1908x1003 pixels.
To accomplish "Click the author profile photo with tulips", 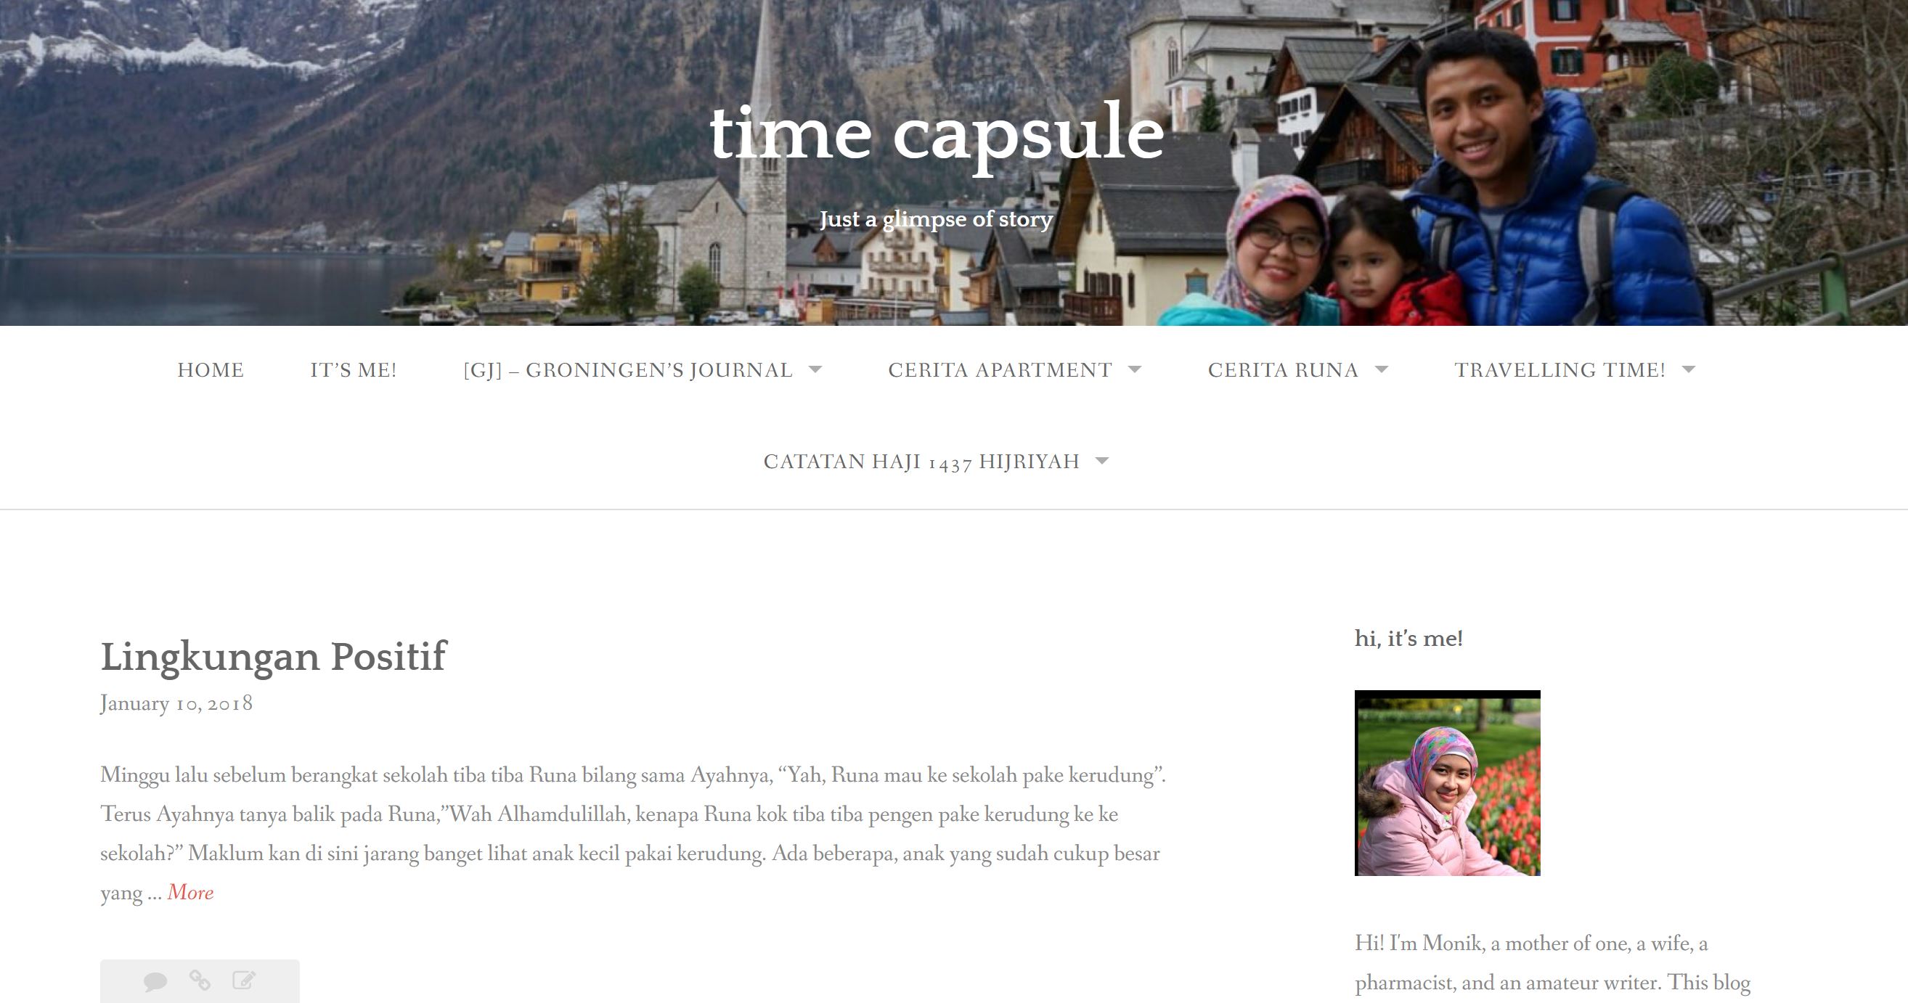I will coord(1447,783).
